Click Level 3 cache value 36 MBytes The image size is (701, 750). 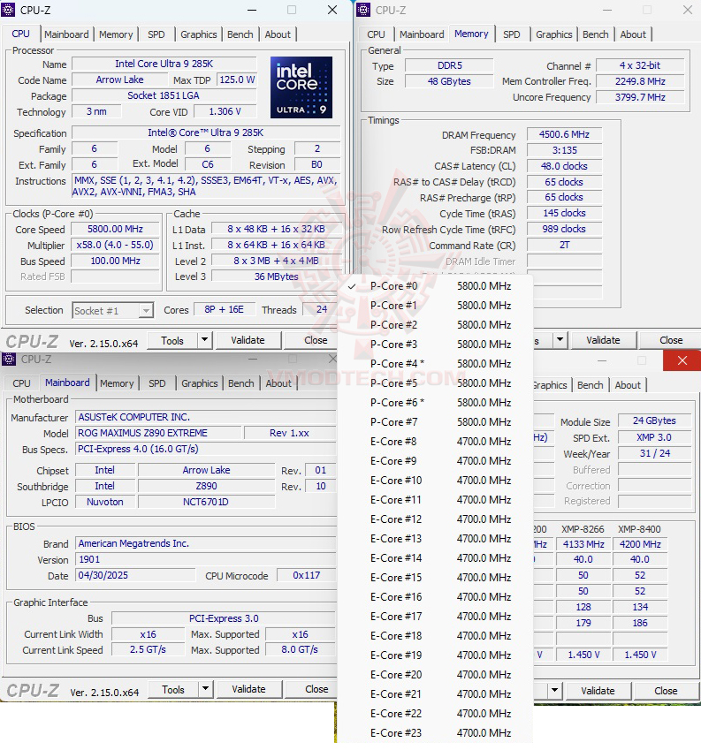tap(276, 277)
